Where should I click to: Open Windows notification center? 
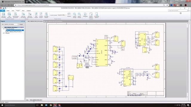coord(188,105)
